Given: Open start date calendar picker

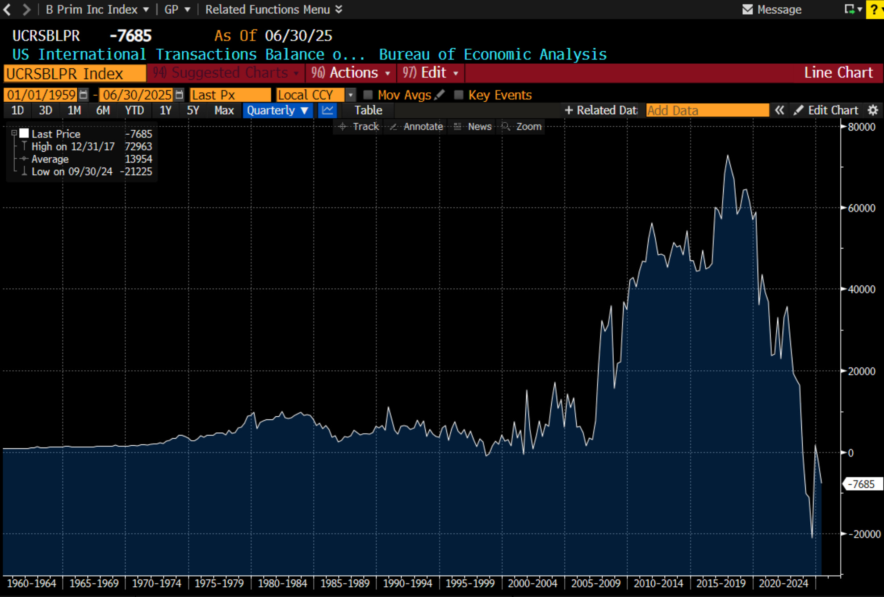Looking at the screenshot, I should click(83, 95).
